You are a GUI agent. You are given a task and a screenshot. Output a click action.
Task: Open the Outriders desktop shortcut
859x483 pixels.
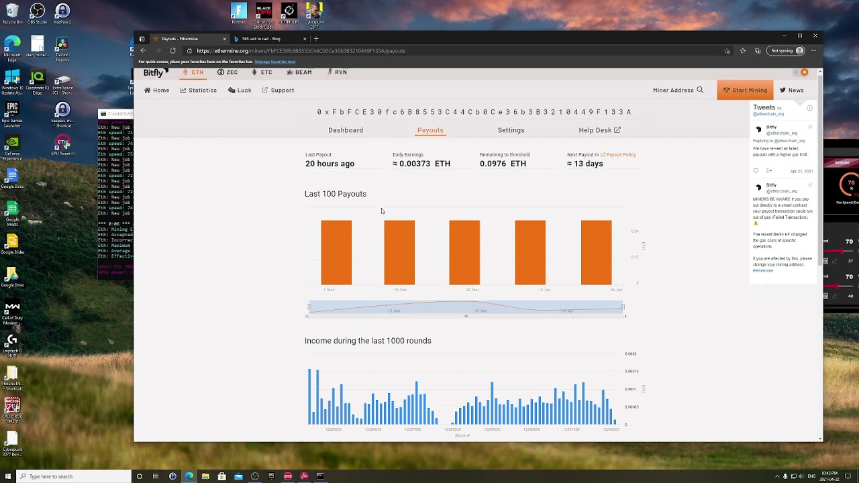coord(289,13)
